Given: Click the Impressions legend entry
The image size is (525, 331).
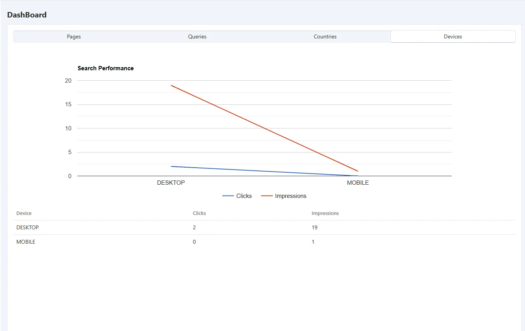Looking at the screenshot, I should (x=284, y=196).
